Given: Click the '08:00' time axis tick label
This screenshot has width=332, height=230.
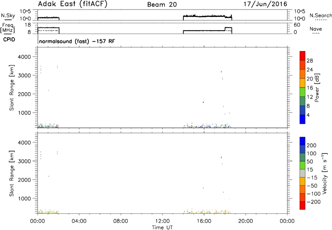Looking at the screenshot, I should (121, 221).
